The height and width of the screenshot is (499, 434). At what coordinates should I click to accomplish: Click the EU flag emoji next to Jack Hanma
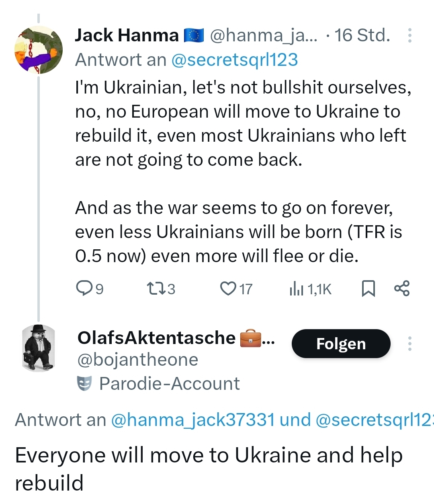(x=194, y=35)
